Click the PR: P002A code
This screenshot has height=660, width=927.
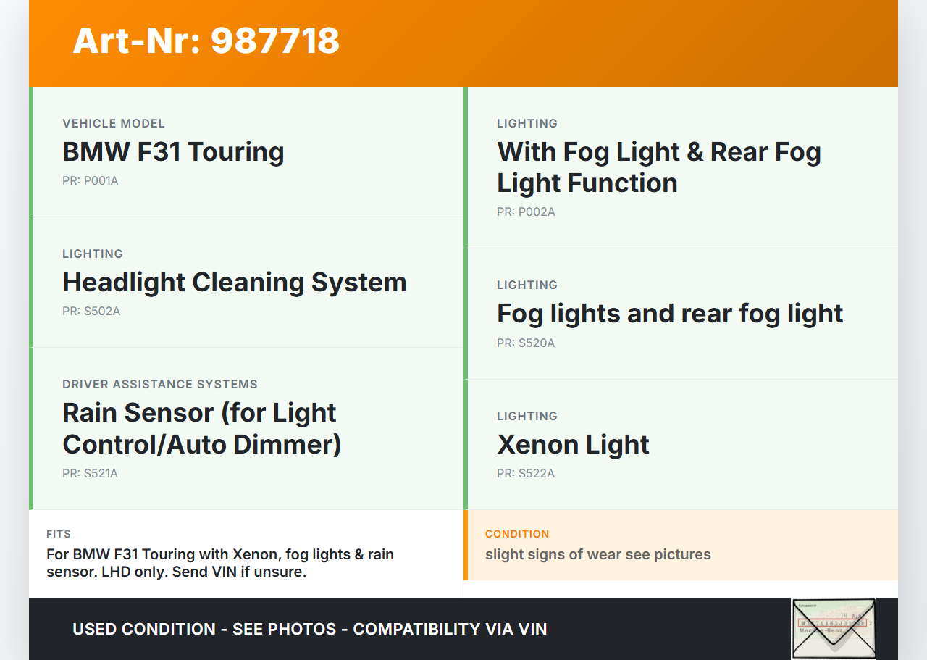pos(526,212)
